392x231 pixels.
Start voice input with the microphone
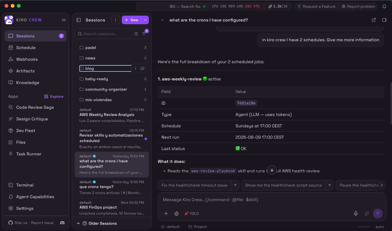point(356,214)
